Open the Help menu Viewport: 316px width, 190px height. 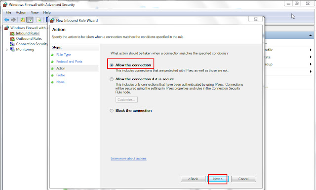point(47,12)
